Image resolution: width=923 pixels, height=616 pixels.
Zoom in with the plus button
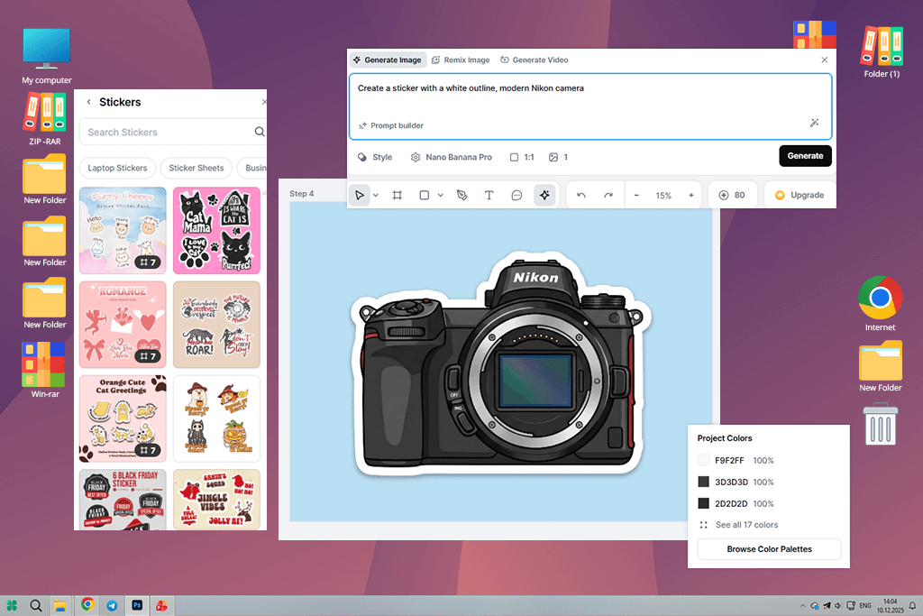[x=691, y=195]
